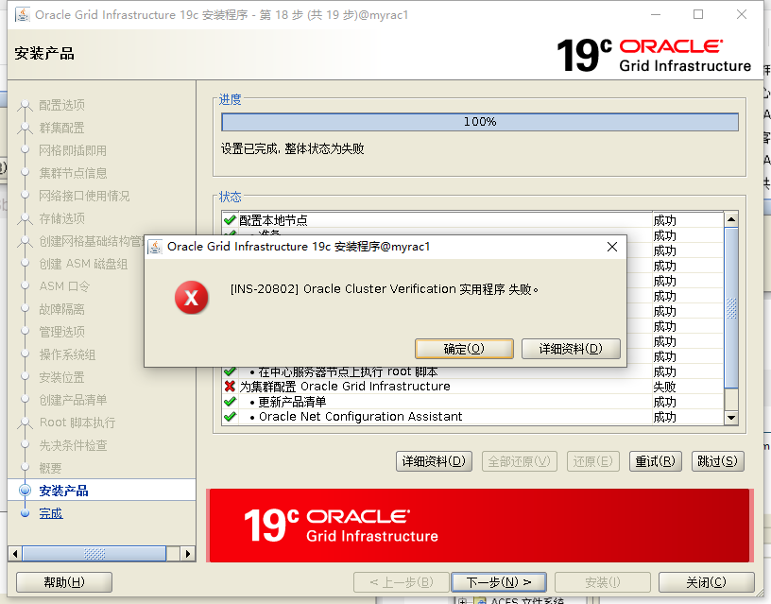Image resolution: width=771 pixels, height=604 pixels.
Task: Click the 安装(I) install button
Action: [603, 582]
